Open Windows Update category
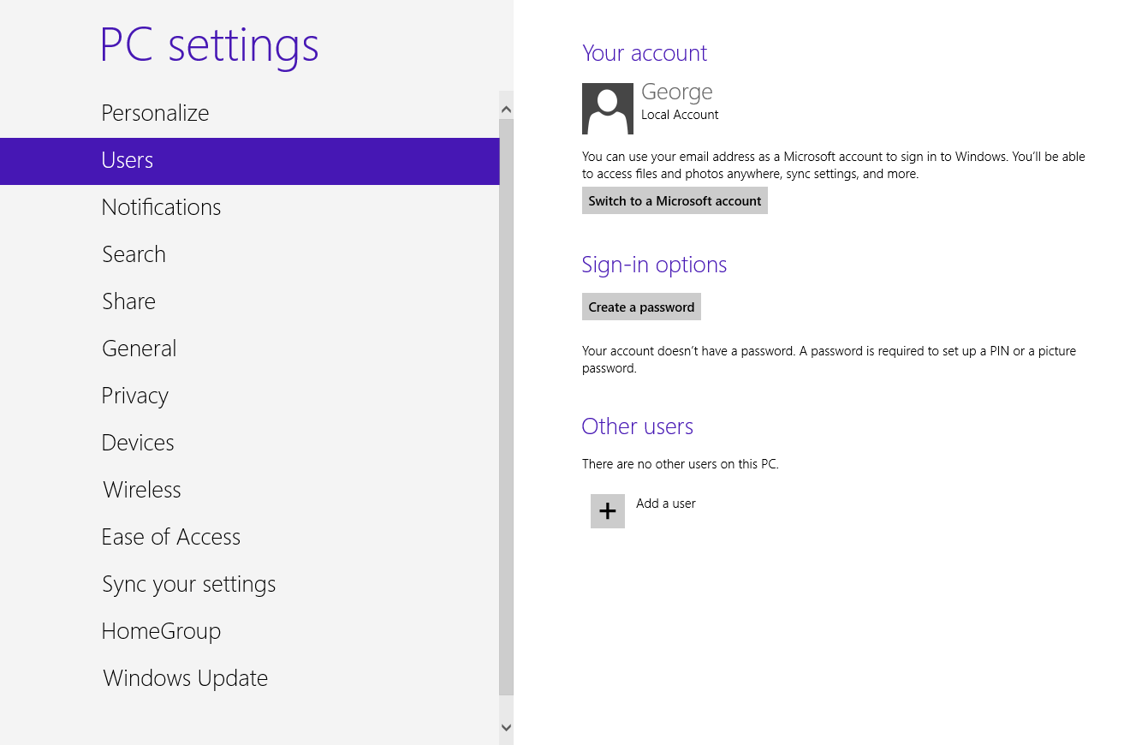Screen dimensions: 1130x745 (250, 678)
